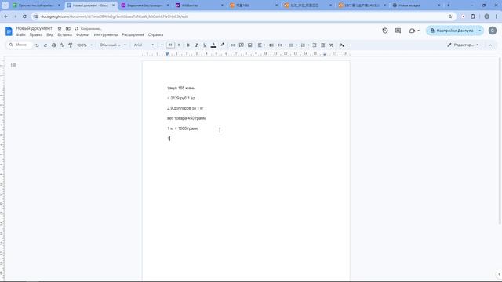
Task: Click the insert link icon
Action: point(233,45)
